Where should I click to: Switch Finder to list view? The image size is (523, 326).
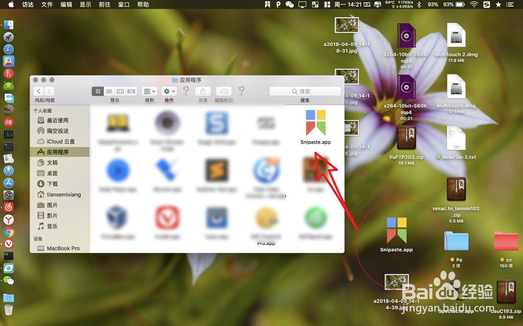click(109, 91)
